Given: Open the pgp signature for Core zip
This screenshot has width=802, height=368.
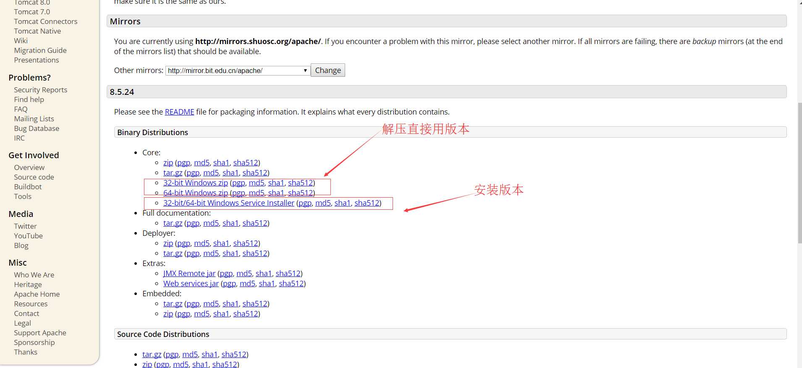Looking at the screenshot, I should (183, 162).
